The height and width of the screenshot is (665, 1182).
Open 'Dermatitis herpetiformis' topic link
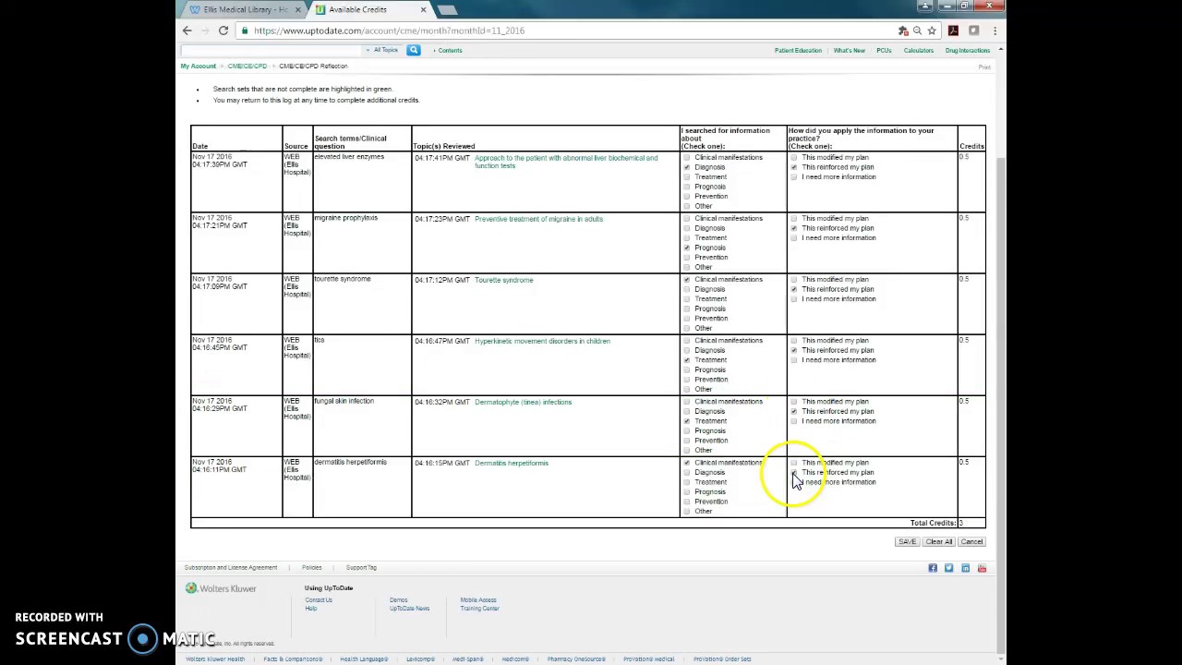click(x=511, y=463)
